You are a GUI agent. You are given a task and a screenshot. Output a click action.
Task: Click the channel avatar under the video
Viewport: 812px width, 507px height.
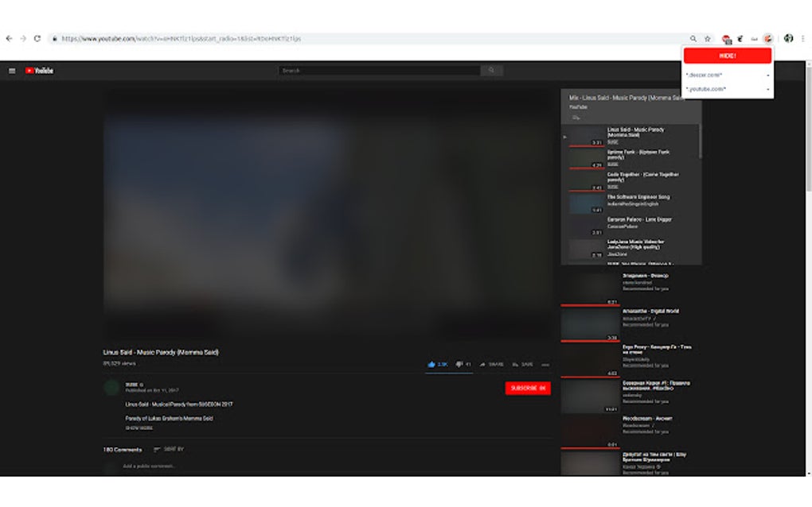pos(111,388)
